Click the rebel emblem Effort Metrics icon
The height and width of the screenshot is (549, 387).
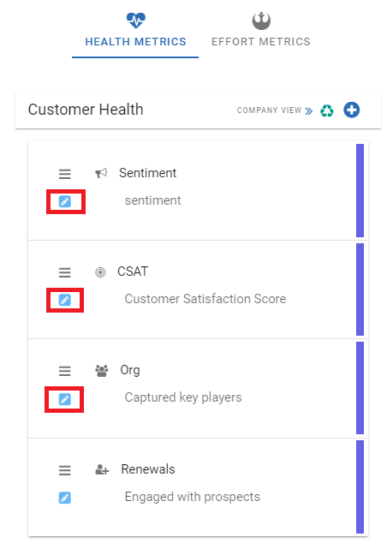click(x=261, y=21)
